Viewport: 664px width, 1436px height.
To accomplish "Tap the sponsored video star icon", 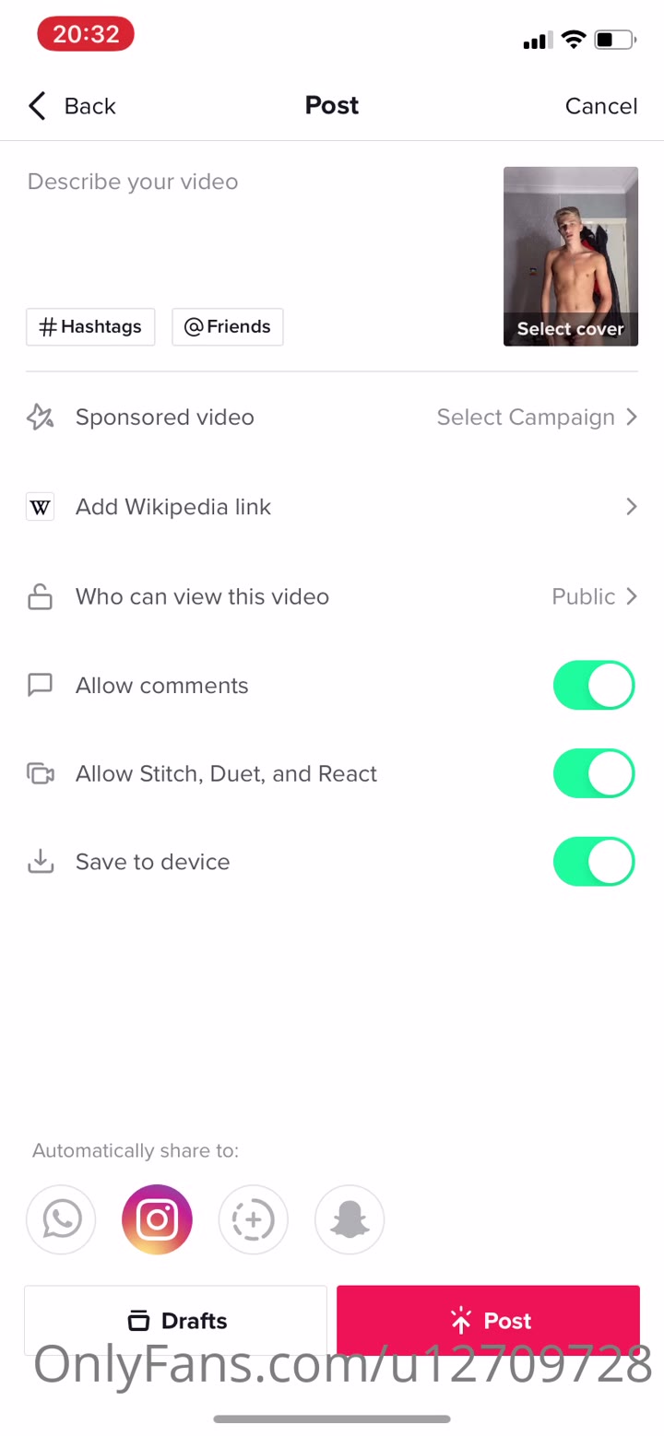I will tap(40, 418).
